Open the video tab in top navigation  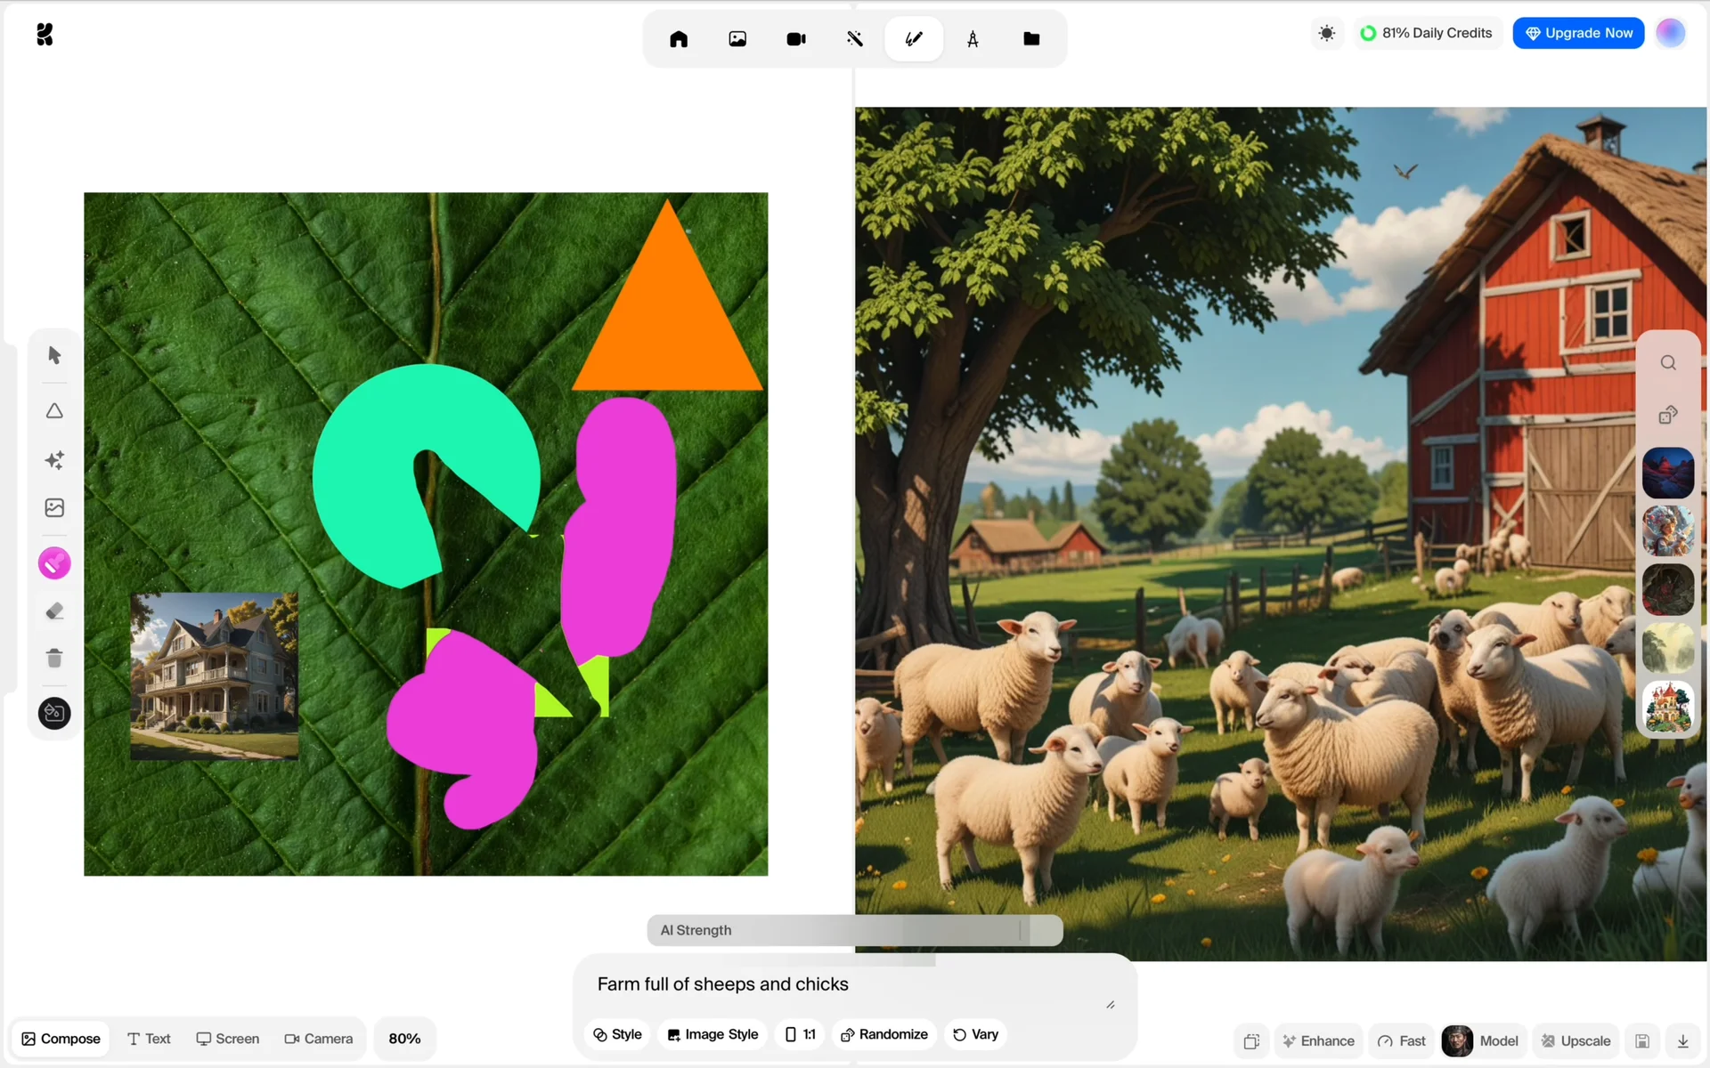795,39
